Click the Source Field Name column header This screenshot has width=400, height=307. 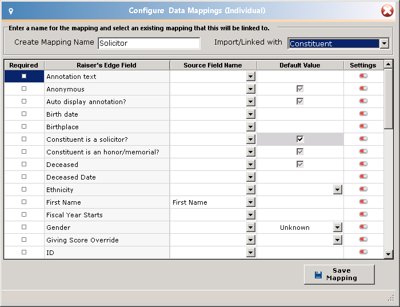213,65
